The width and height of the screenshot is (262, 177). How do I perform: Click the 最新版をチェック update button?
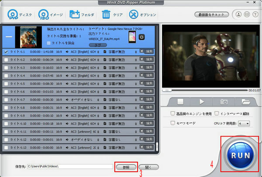coord(211,15)
